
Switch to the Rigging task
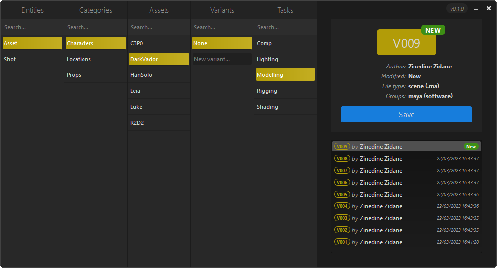pyautogui.click(x=285, y=91)
